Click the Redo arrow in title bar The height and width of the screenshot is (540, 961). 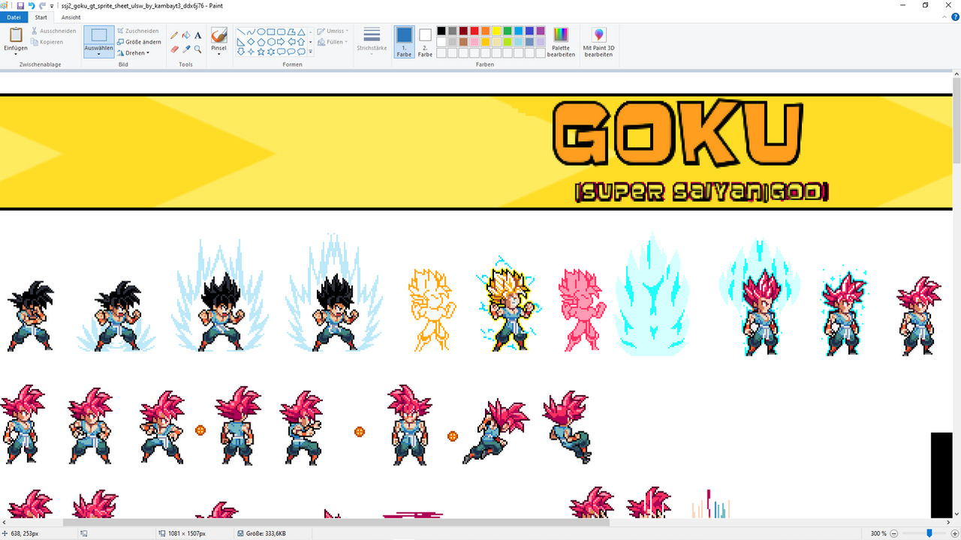point(42,5)
